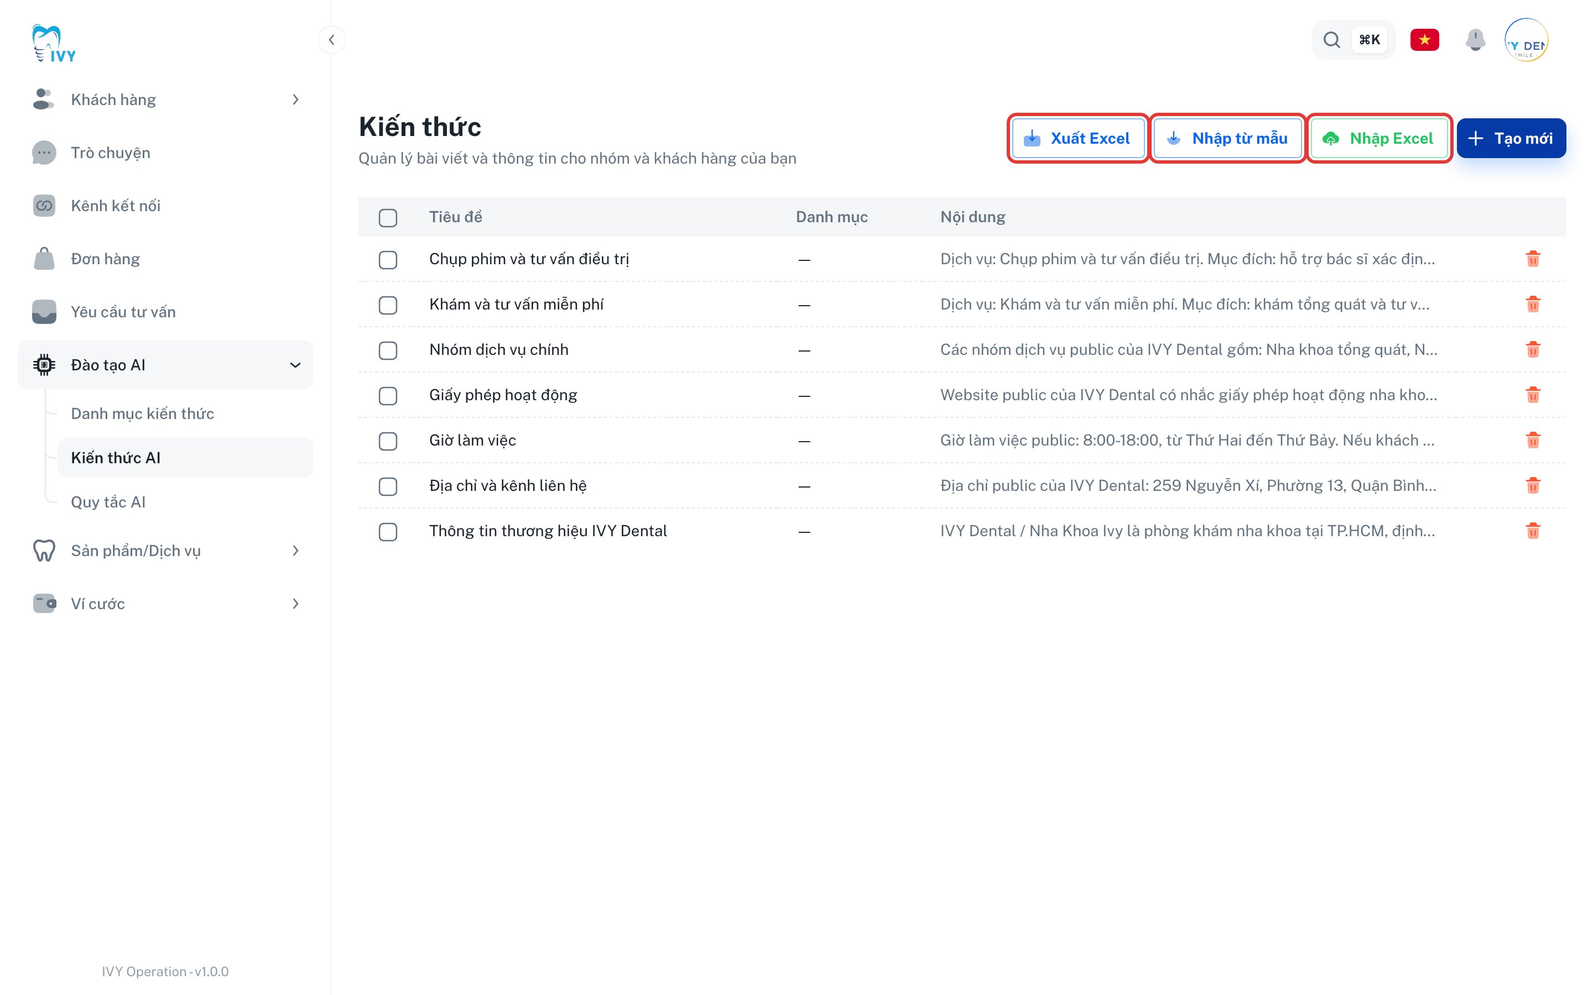Check the Địa chỉ và kênh liên hệ checkbox

pyautogui.click(x=388, y=486)
